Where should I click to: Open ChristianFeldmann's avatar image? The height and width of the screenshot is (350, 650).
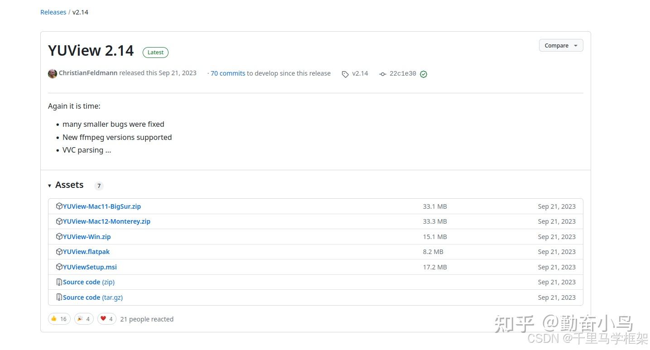click(x=53, y=73)
